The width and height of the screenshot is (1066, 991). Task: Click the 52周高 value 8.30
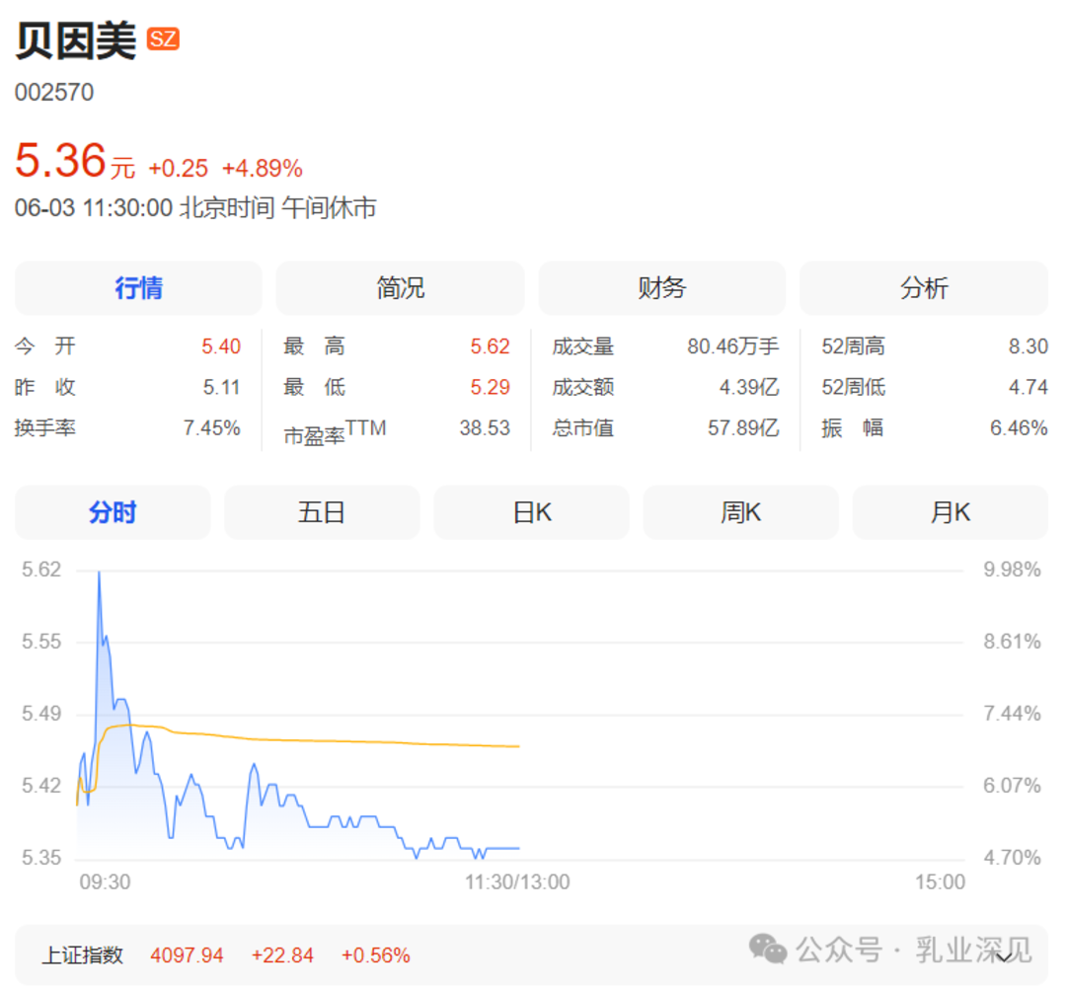(x=1028, y=346)
